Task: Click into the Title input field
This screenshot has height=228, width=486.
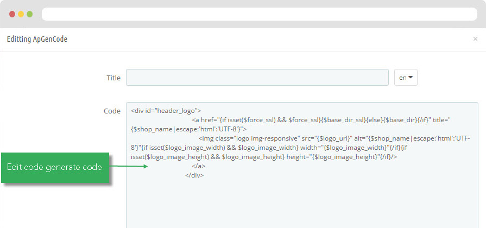Action: pyautogui.click(x=257, y=78)
